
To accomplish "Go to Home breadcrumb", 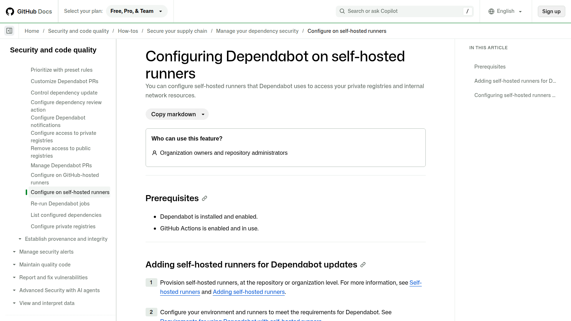I will coord(32,31).
